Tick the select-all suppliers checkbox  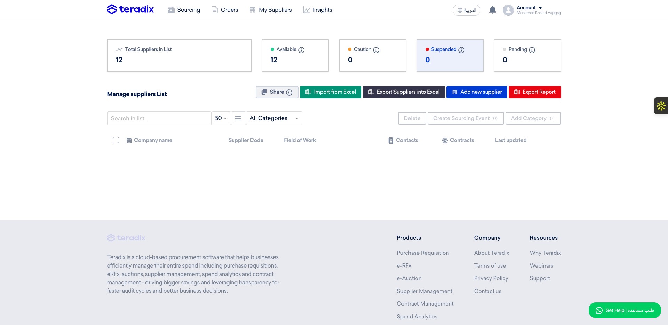tap(116, 140)
